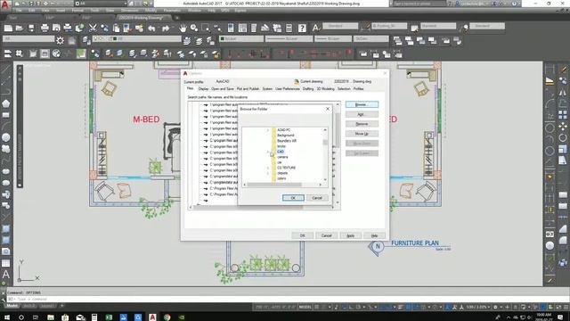570x321 pixels.
Task: Click the Undo arrow icon
Action: pos(151,28)
